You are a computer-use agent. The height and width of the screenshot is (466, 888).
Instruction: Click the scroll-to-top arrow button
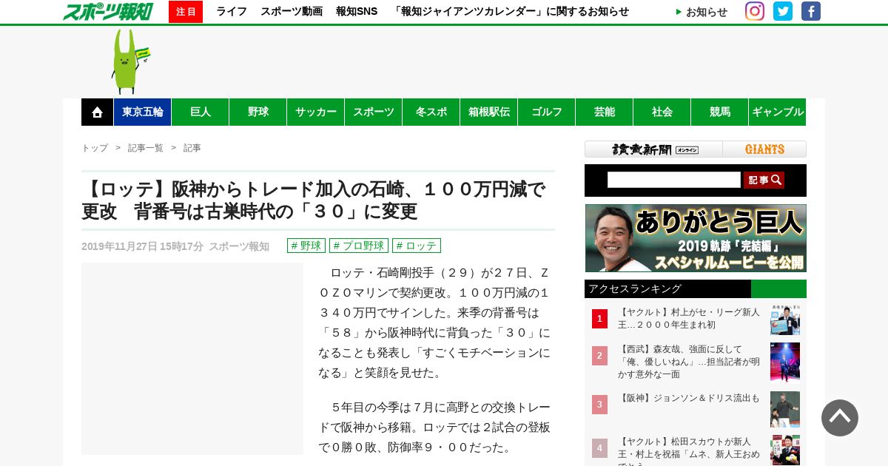pos(840,418)
